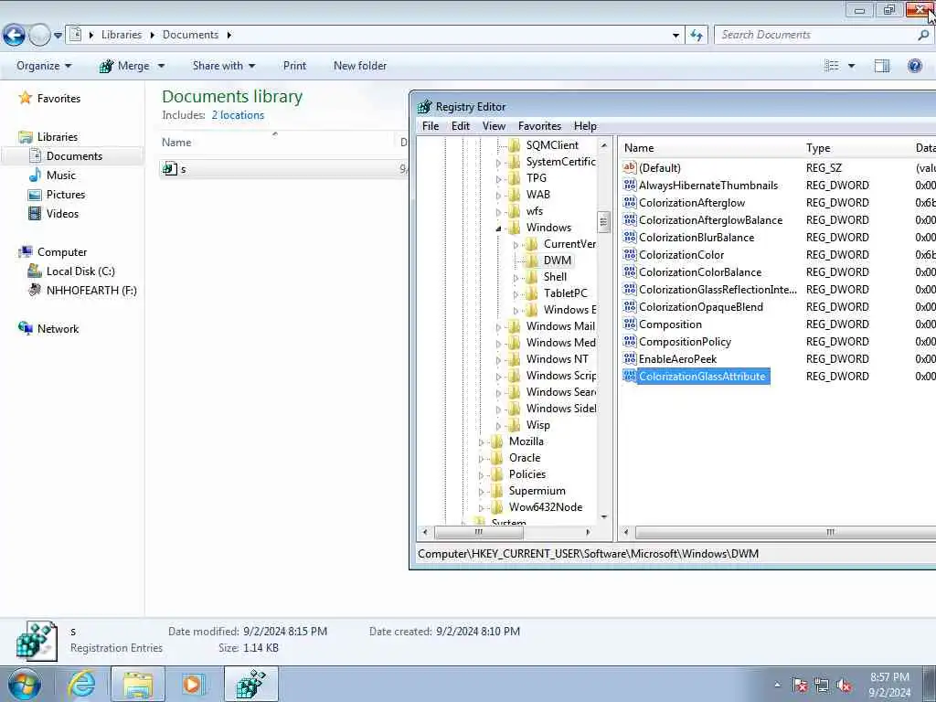The image size is (936, 702).
Task: Expand the CurrentVersion registry key
Action: tap(516, 245)
